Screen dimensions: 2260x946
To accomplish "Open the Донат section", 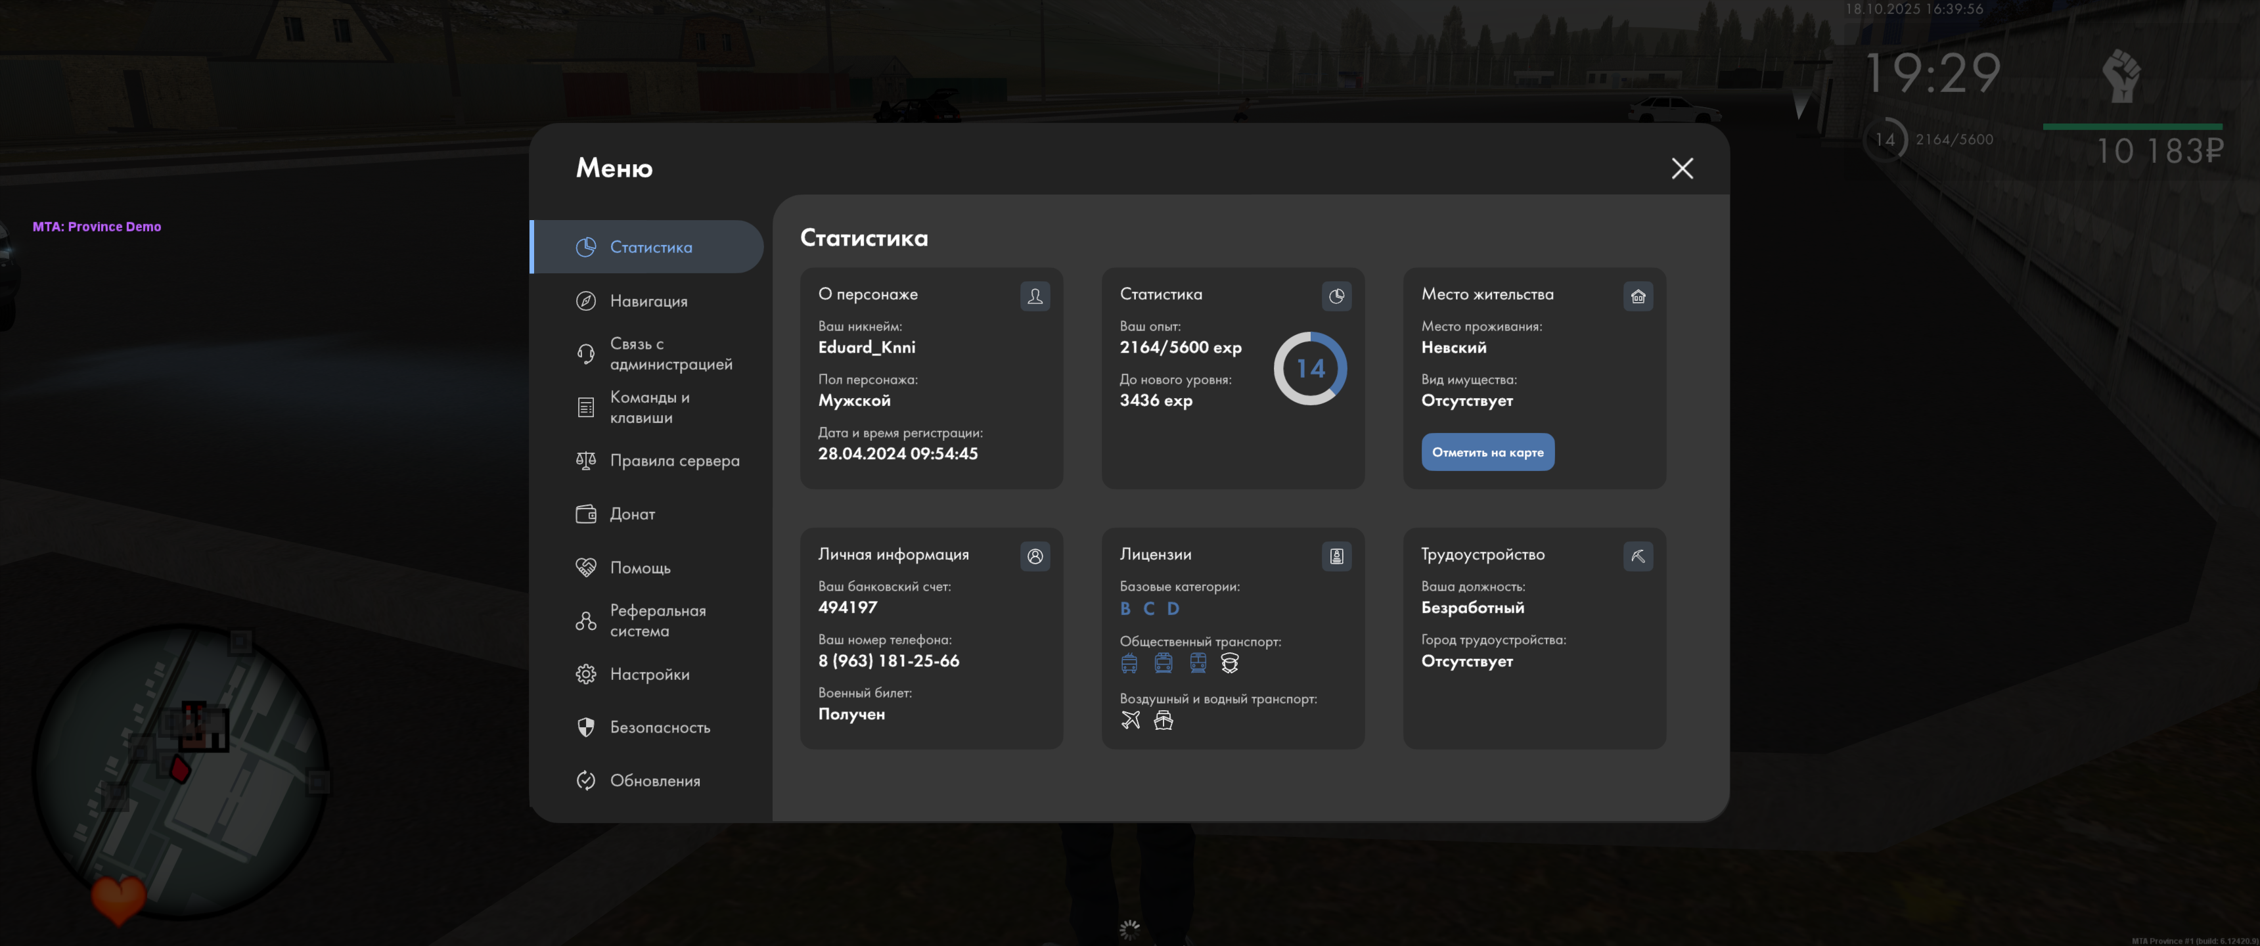I will click(631, 514).
